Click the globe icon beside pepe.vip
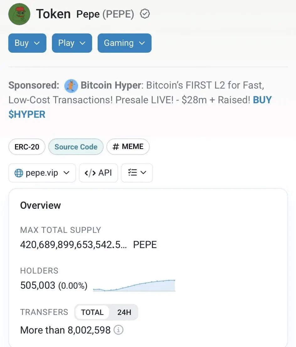 click(x=19, y=173)
